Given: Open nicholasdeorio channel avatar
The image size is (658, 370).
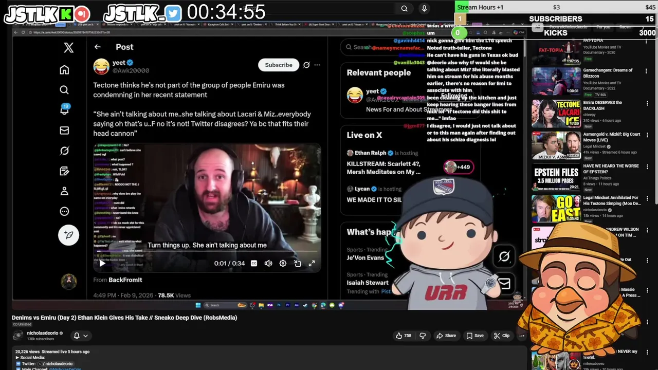Looking at the screenshot, I should [x=18, y=336].
